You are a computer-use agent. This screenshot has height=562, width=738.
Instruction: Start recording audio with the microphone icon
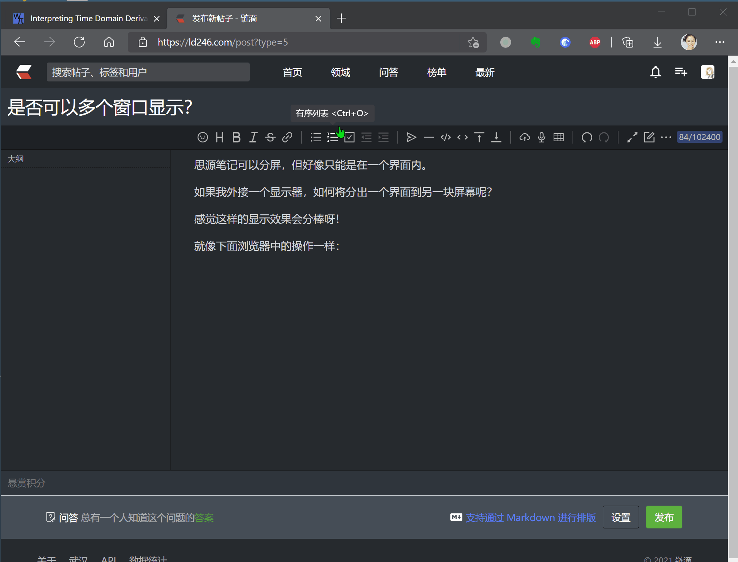click(541, 137)
